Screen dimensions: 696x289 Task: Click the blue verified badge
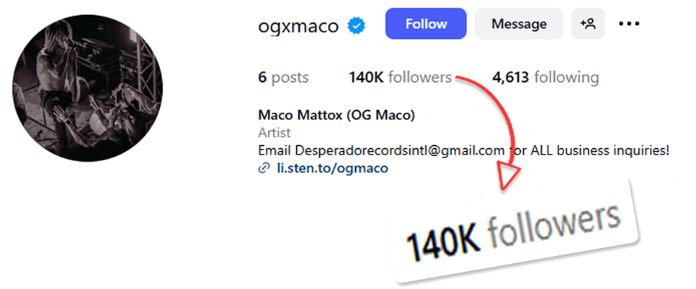[x=356, y=26]
